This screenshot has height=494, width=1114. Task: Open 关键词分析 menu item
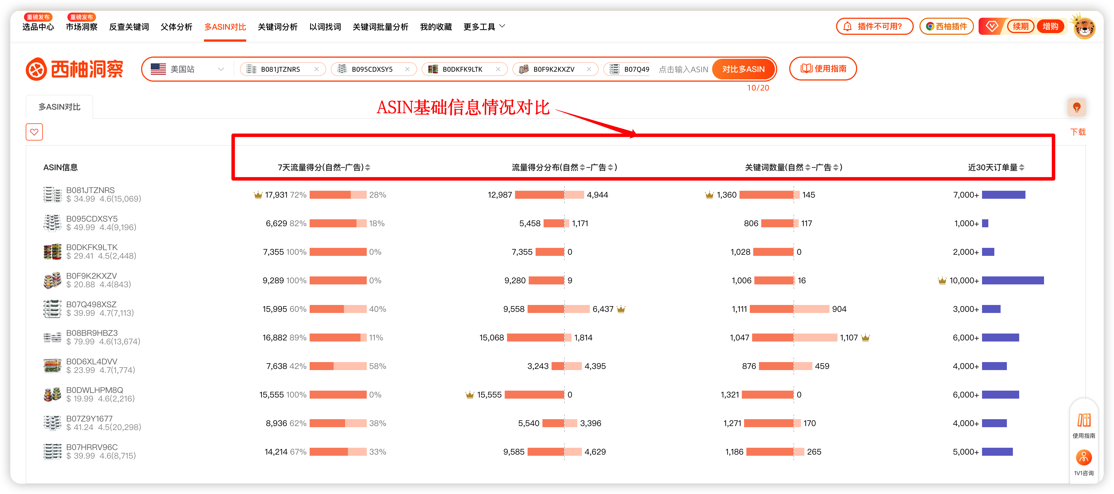(278, 27)
